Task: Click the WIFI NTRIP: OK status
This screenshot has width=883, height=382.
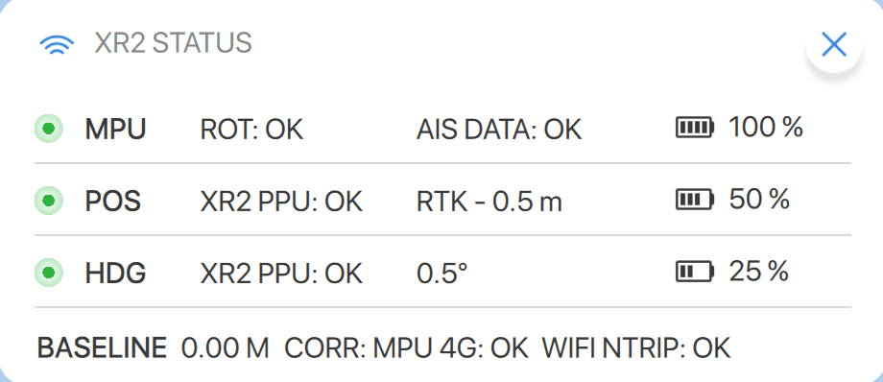Action: click(x=636, y=348)
